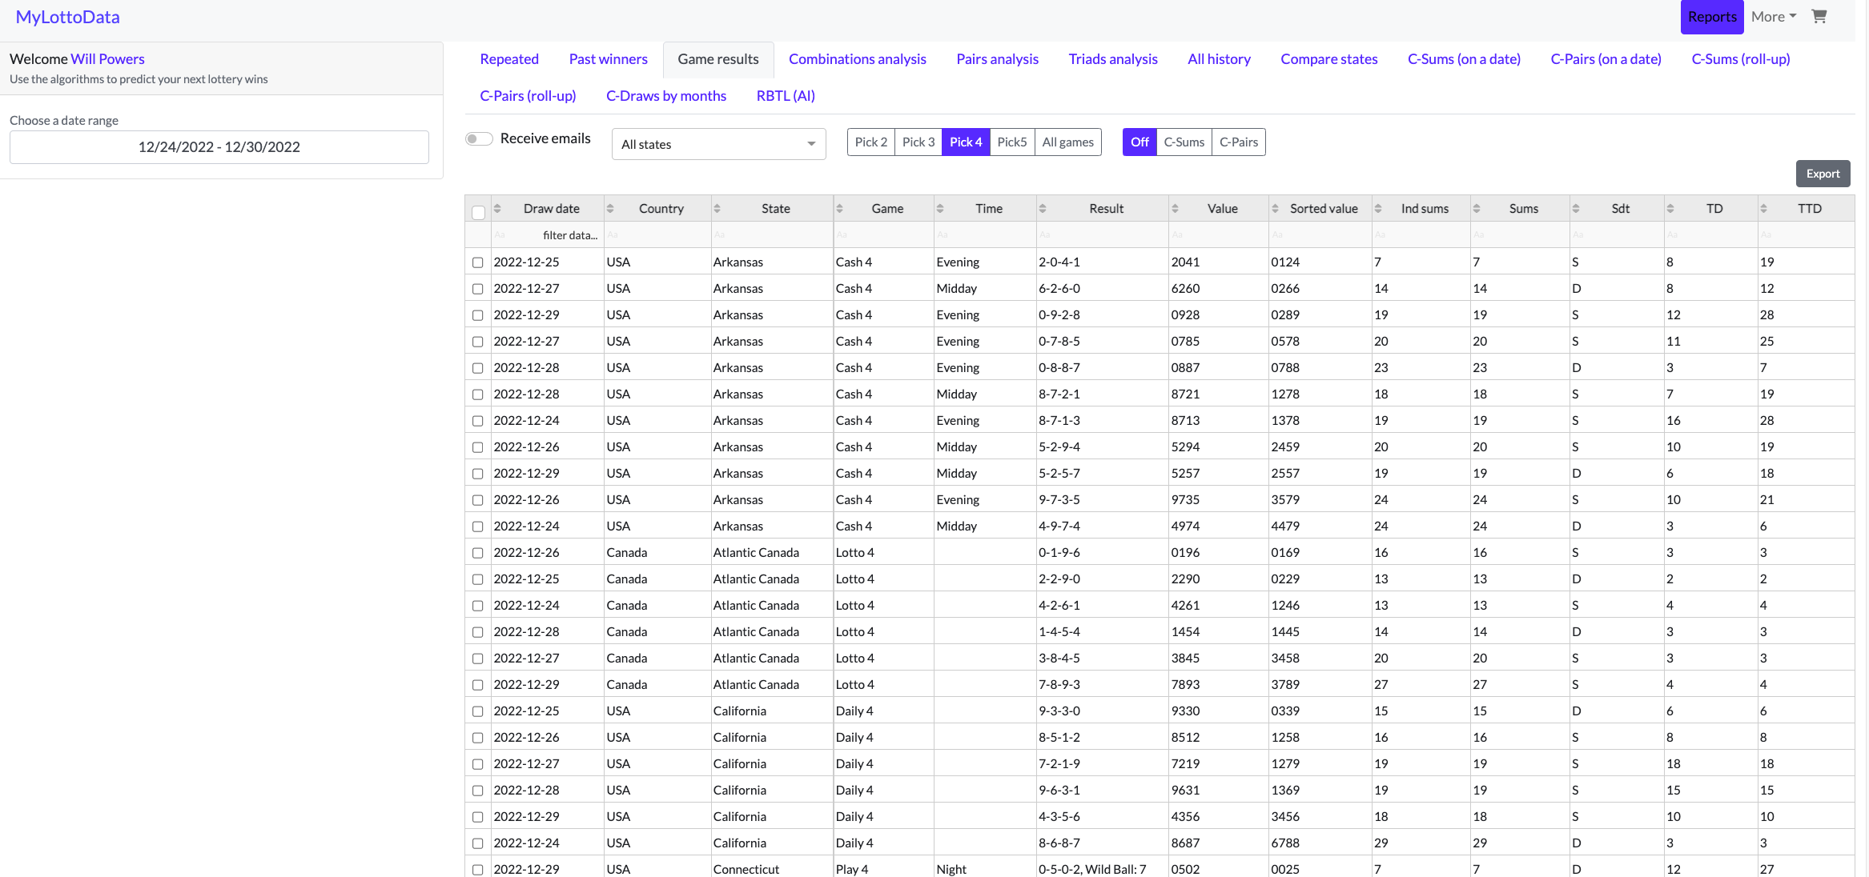This screenshot has height=877, width=1869.
Task: Switch to the Repeated tab
Action: tap(509, 59)
